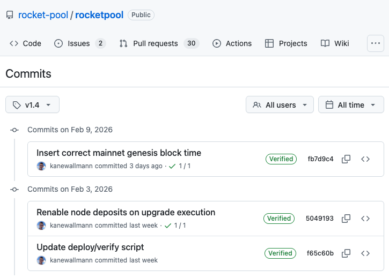Viewport: 389px width, 278px height.
Task: Open the Wiki tab
Action: 335,43
